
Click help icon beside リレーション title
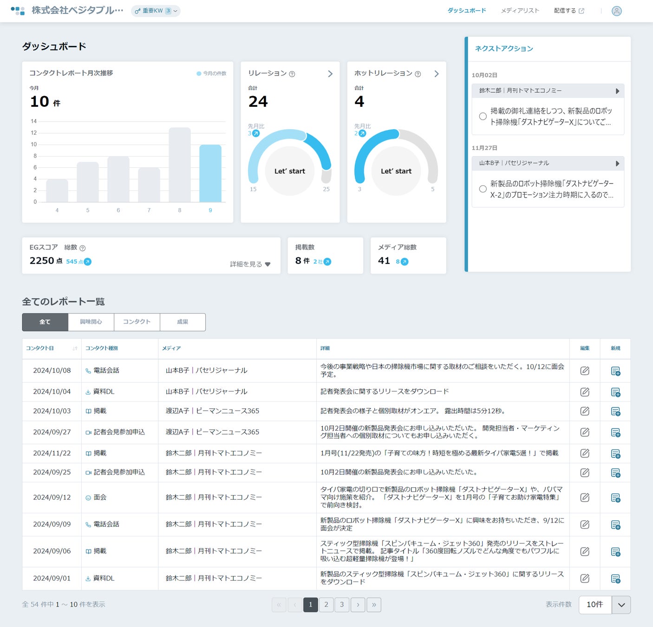click(292, 74)
